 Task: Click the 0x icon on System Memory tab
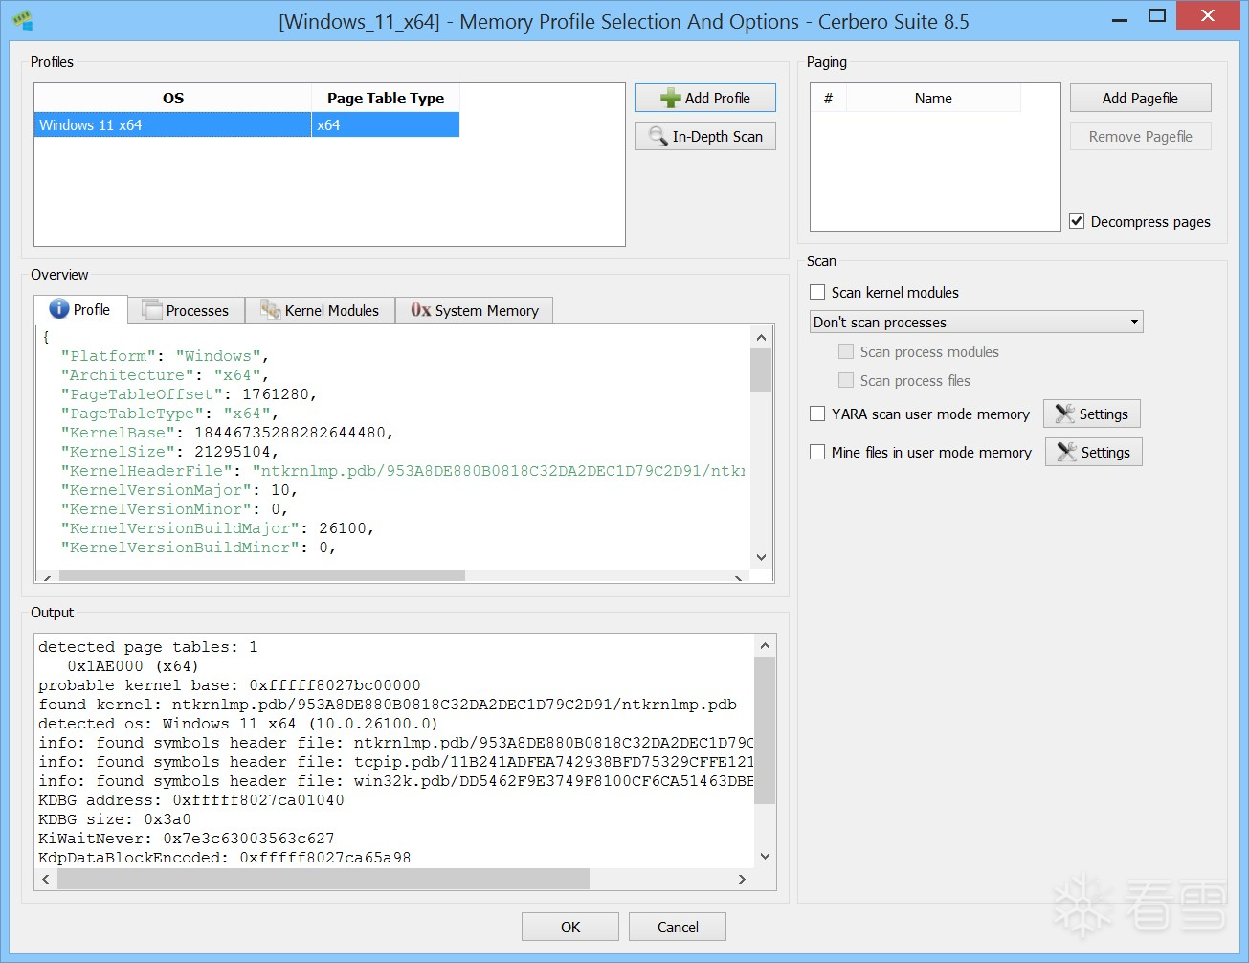pos(420,310)
